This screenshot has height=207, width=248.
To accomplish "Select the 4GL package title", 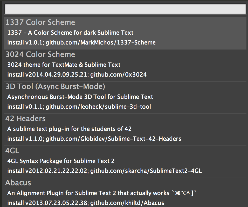I will (x=12, y=151).
